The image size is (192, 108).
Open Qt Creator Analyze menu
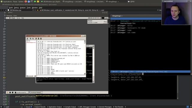(x=23, y=7)
